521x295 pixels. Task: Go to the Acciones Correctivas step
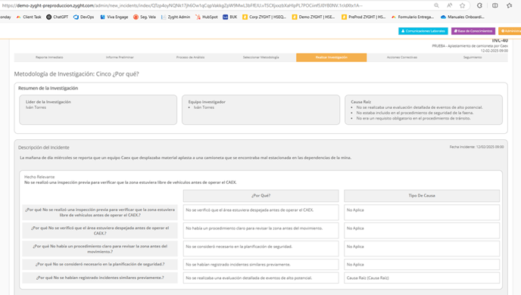click(x=401, y=57)
